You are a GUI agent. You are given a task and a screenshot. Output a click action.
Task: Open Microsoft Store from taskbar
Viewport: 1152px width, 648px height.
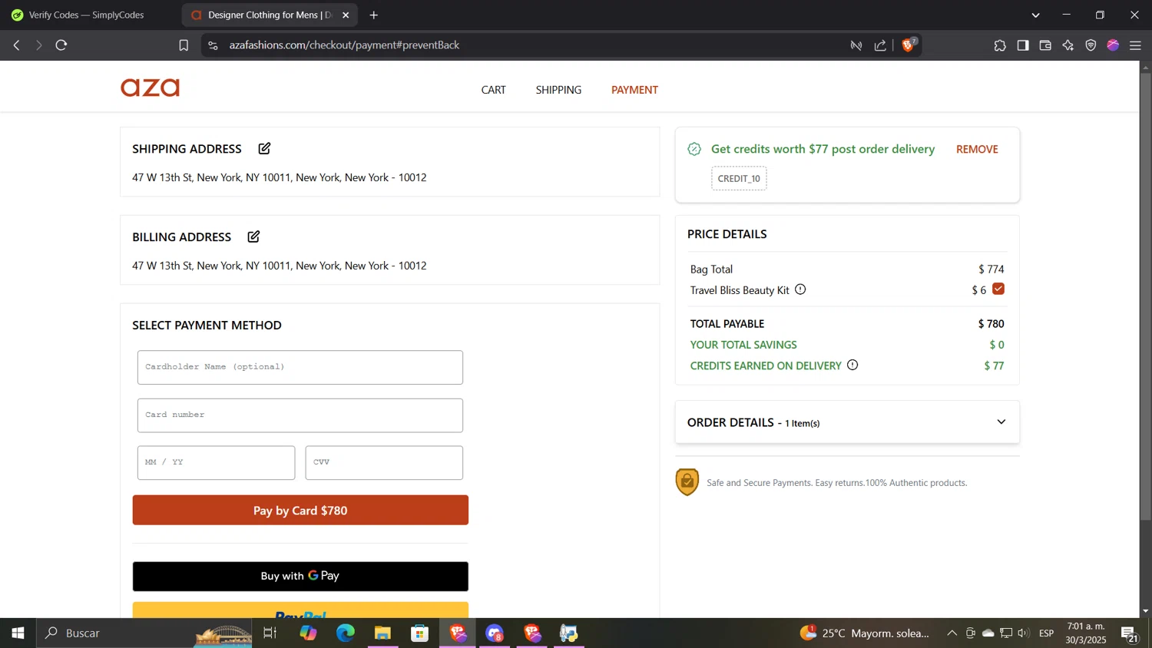click(x=419, y=633)
